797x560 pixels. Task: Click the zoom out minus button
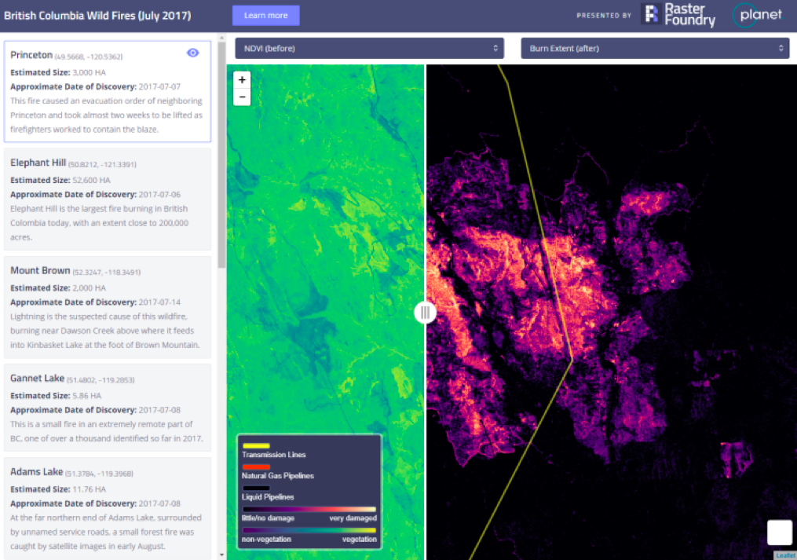pyautogui.click(x=242, y=97)
